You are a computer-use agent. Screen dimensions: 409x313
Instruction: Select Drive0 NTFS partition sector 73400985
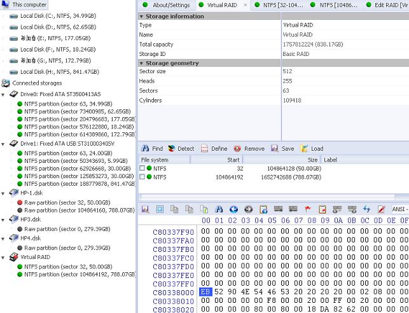coord(77,111)
